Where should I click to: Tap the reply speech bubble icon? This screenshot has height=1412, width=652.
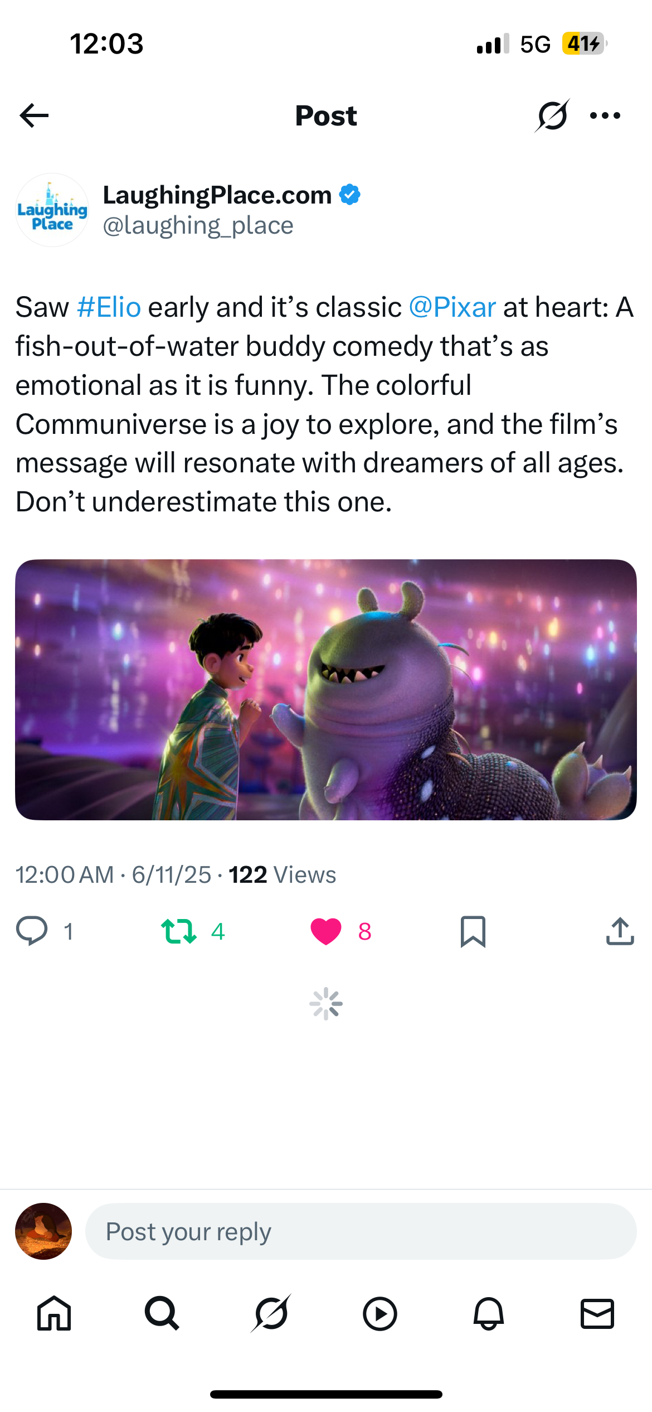32,931
